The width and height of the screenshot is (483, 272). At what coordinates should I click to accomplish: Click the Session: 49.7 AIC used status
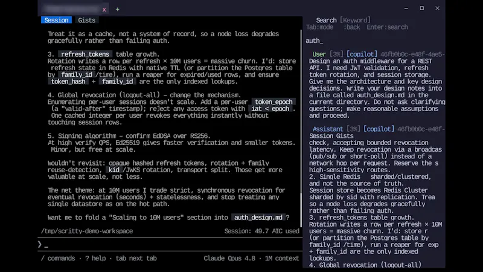click(261, 231)
